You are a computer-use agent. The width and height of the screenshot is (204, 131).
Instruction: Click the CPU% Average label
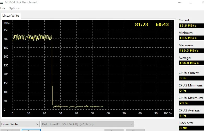[x=189, y=110]
